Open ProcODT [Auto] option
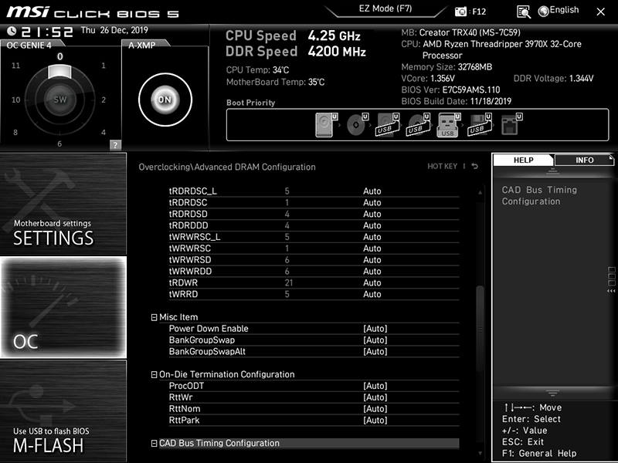618x463 pixels. pyautogui.click(x=375, y=386)
